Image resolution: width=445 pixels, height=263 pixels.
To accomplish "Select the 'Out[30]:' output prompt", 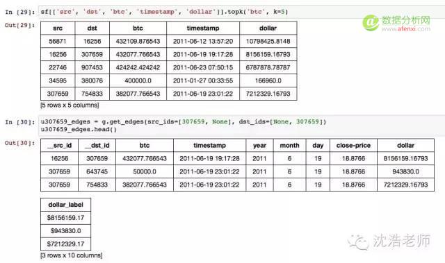I will click(x=20, y=143).
